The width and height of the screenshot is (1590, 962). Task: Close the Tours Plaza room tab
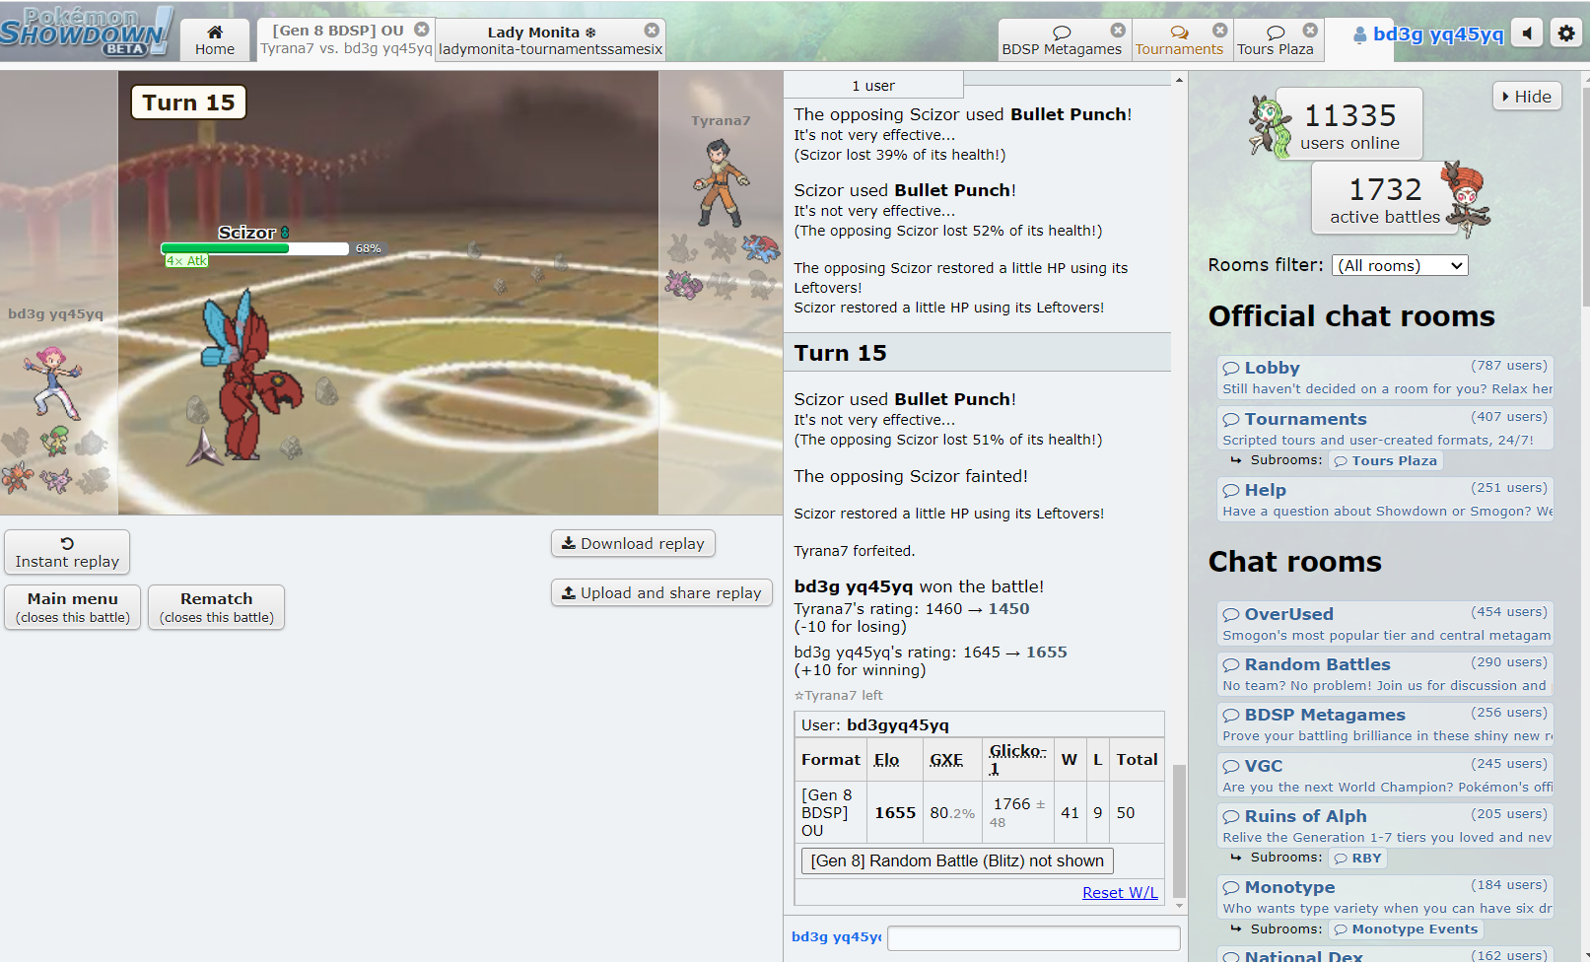tap(1310, 31)
